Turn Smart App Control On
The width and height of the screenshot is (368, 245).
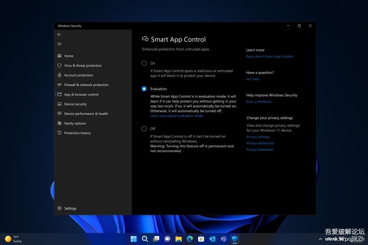[x=144, y=63]
